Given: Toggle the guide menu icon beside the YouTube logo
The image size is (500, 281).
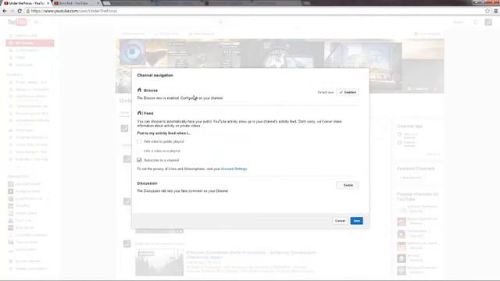Looking at the screenshot, I should click(36, 22).
